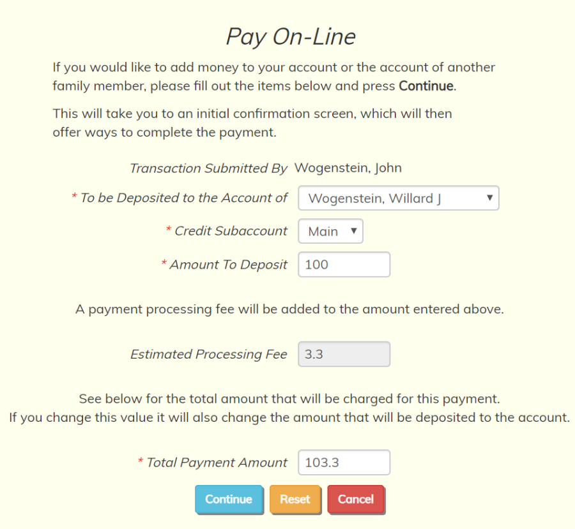Click the Estimated Processing Fee box
The height and width of the screenshot is (529, 575).
[x=344, y=354]
